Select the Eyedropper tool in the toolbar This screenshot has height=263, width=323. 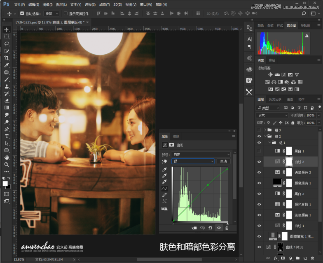[x=7, y=65]
